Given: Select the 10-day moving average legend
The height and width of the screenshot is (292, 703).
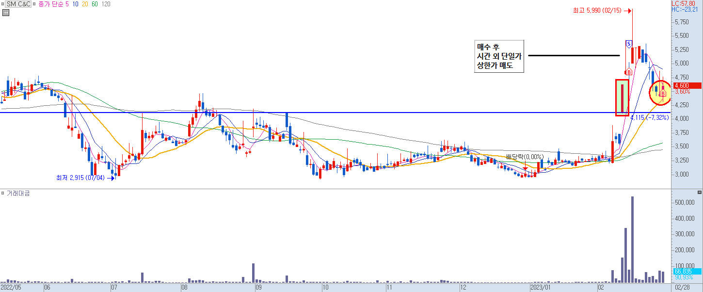Looking at the screenshot, I should point(76,4).
